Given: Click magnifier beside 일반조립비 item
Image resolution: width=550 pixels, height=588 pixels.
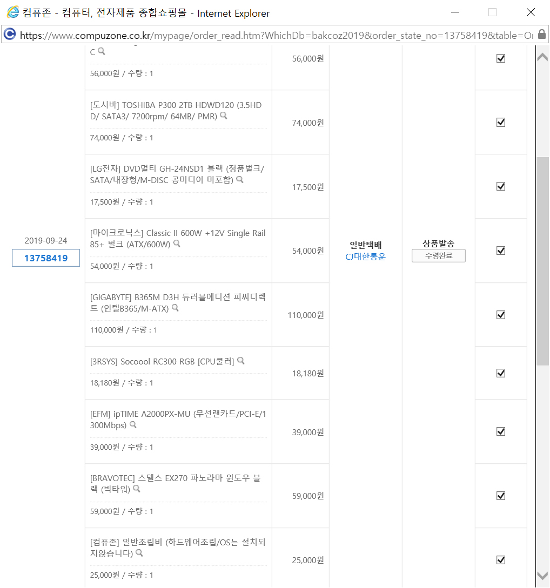Looking at the screenshot, I should click(139, 553).
